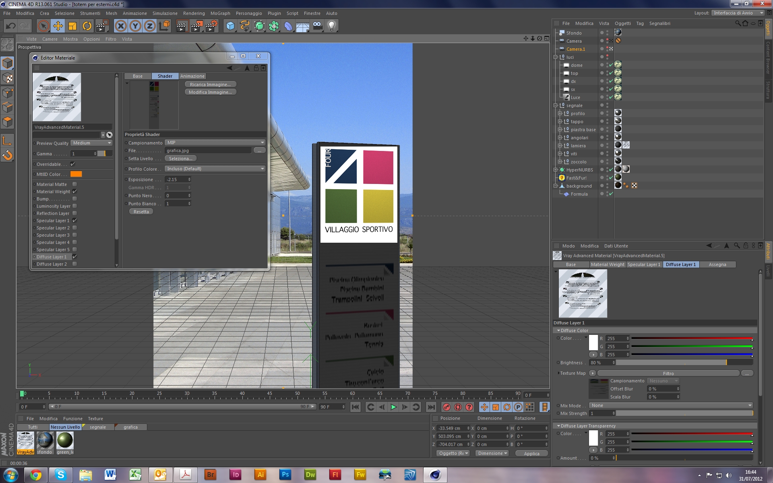Select the Scale tool in toolbar

(72, 26)
